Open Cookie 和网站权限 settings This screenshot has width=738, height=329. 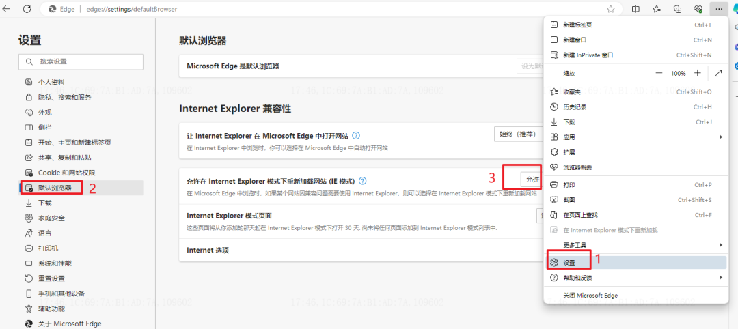pyautogui.click(x=81, y=173)
